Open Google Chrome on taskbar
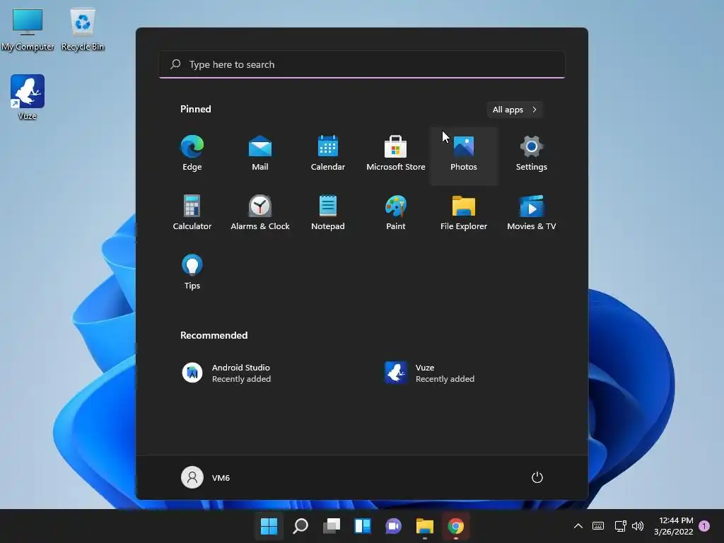 456,526
